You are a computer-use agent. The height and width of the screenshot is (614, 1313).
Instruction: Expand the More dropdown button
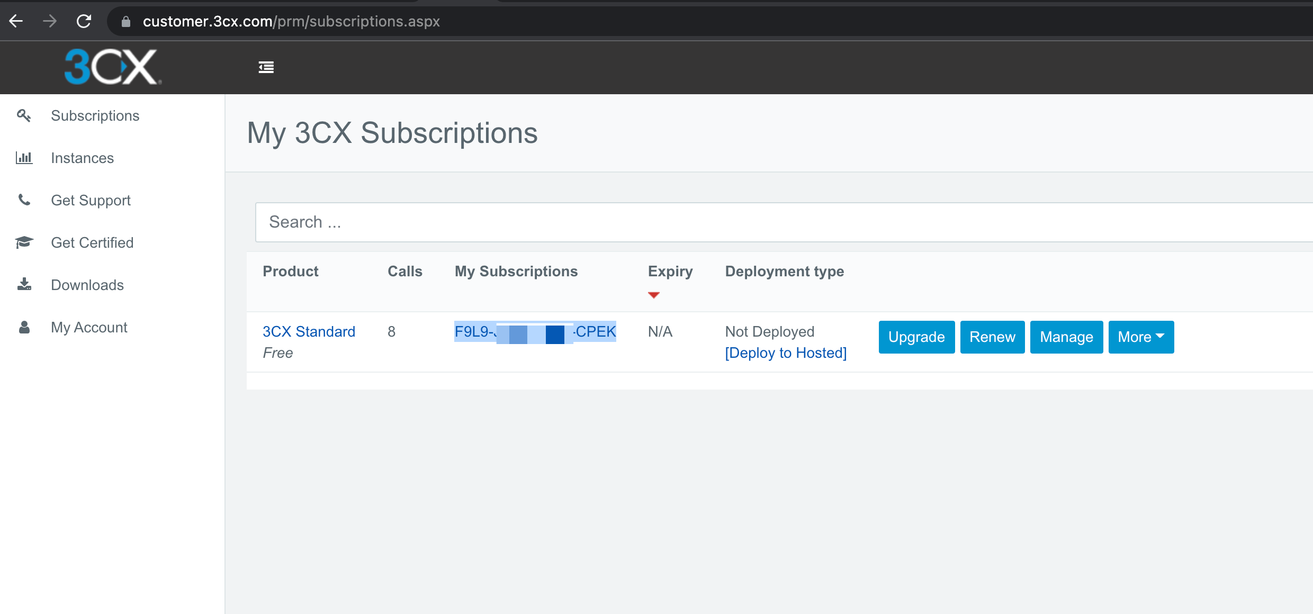(x=1141, y=337)
